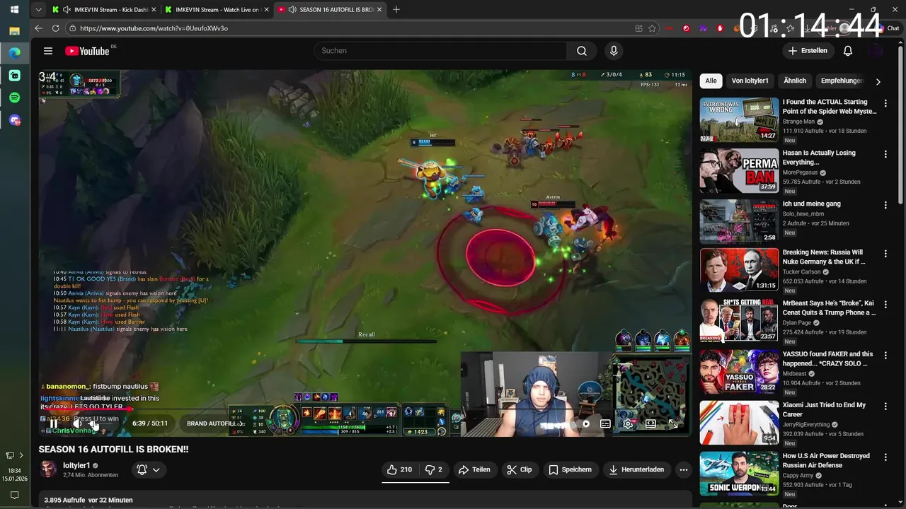Click the browser address bar URL
906x509 pixels.
pyautogui.click(x=154, y=28)
